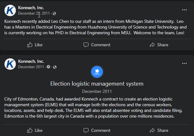
Task: Share the Election logistic management system post
Action: click(x=159, y=130)
